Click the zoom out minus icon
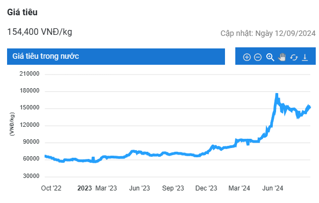319x203 pixels. coord(258,57)
